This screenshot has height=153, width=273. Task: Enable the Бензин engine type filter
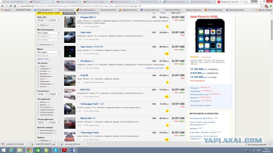(x=38, y=102)
